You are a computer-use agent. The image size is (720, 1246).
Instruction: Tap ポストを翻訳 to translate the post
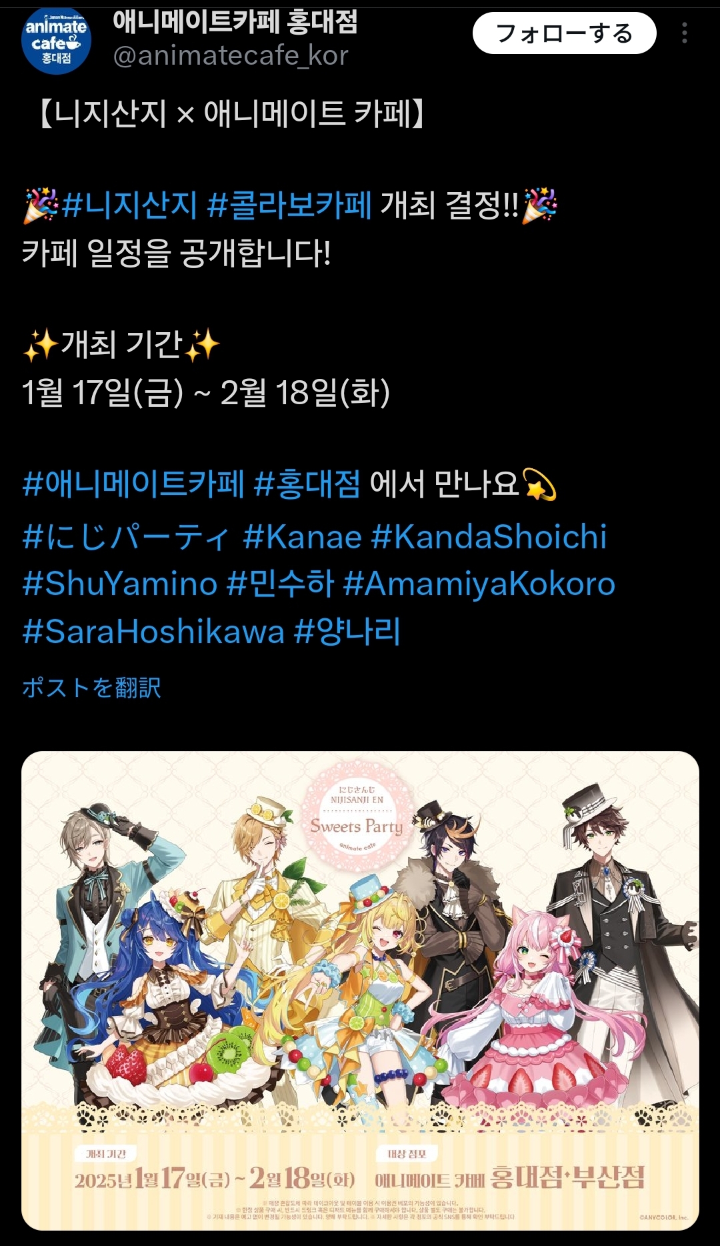(x=92, y=688)
